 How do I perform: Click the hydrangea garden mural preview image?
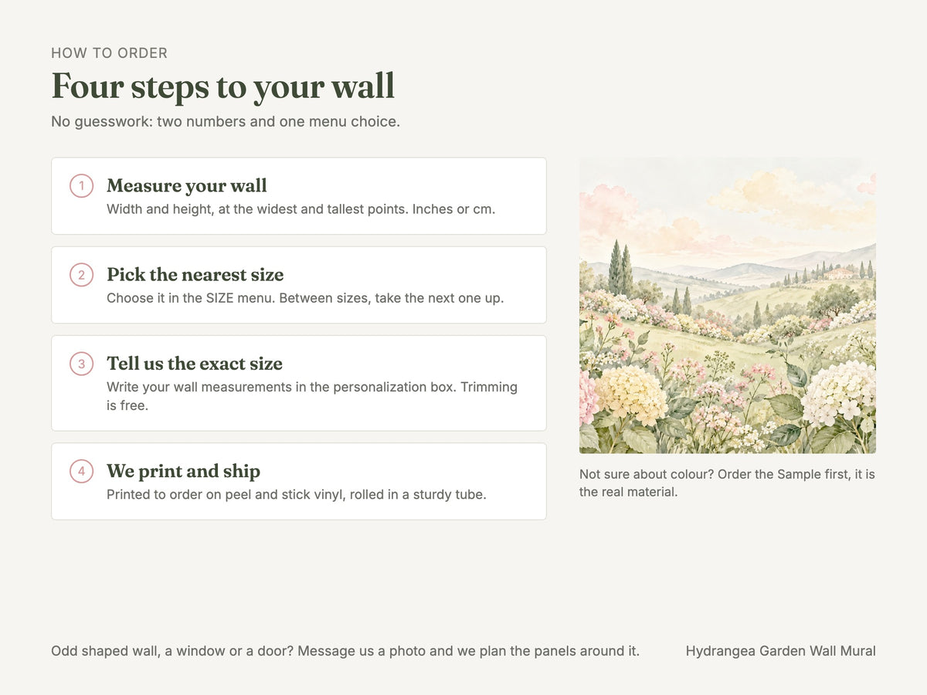click(x=728, y=306)
